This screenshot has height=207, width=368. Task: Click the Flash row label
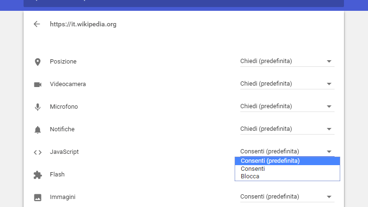coord(57,175)
